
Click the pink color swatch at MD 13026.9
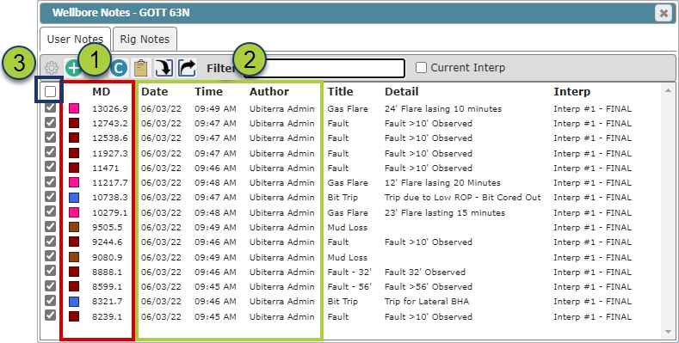coord(74,108)
